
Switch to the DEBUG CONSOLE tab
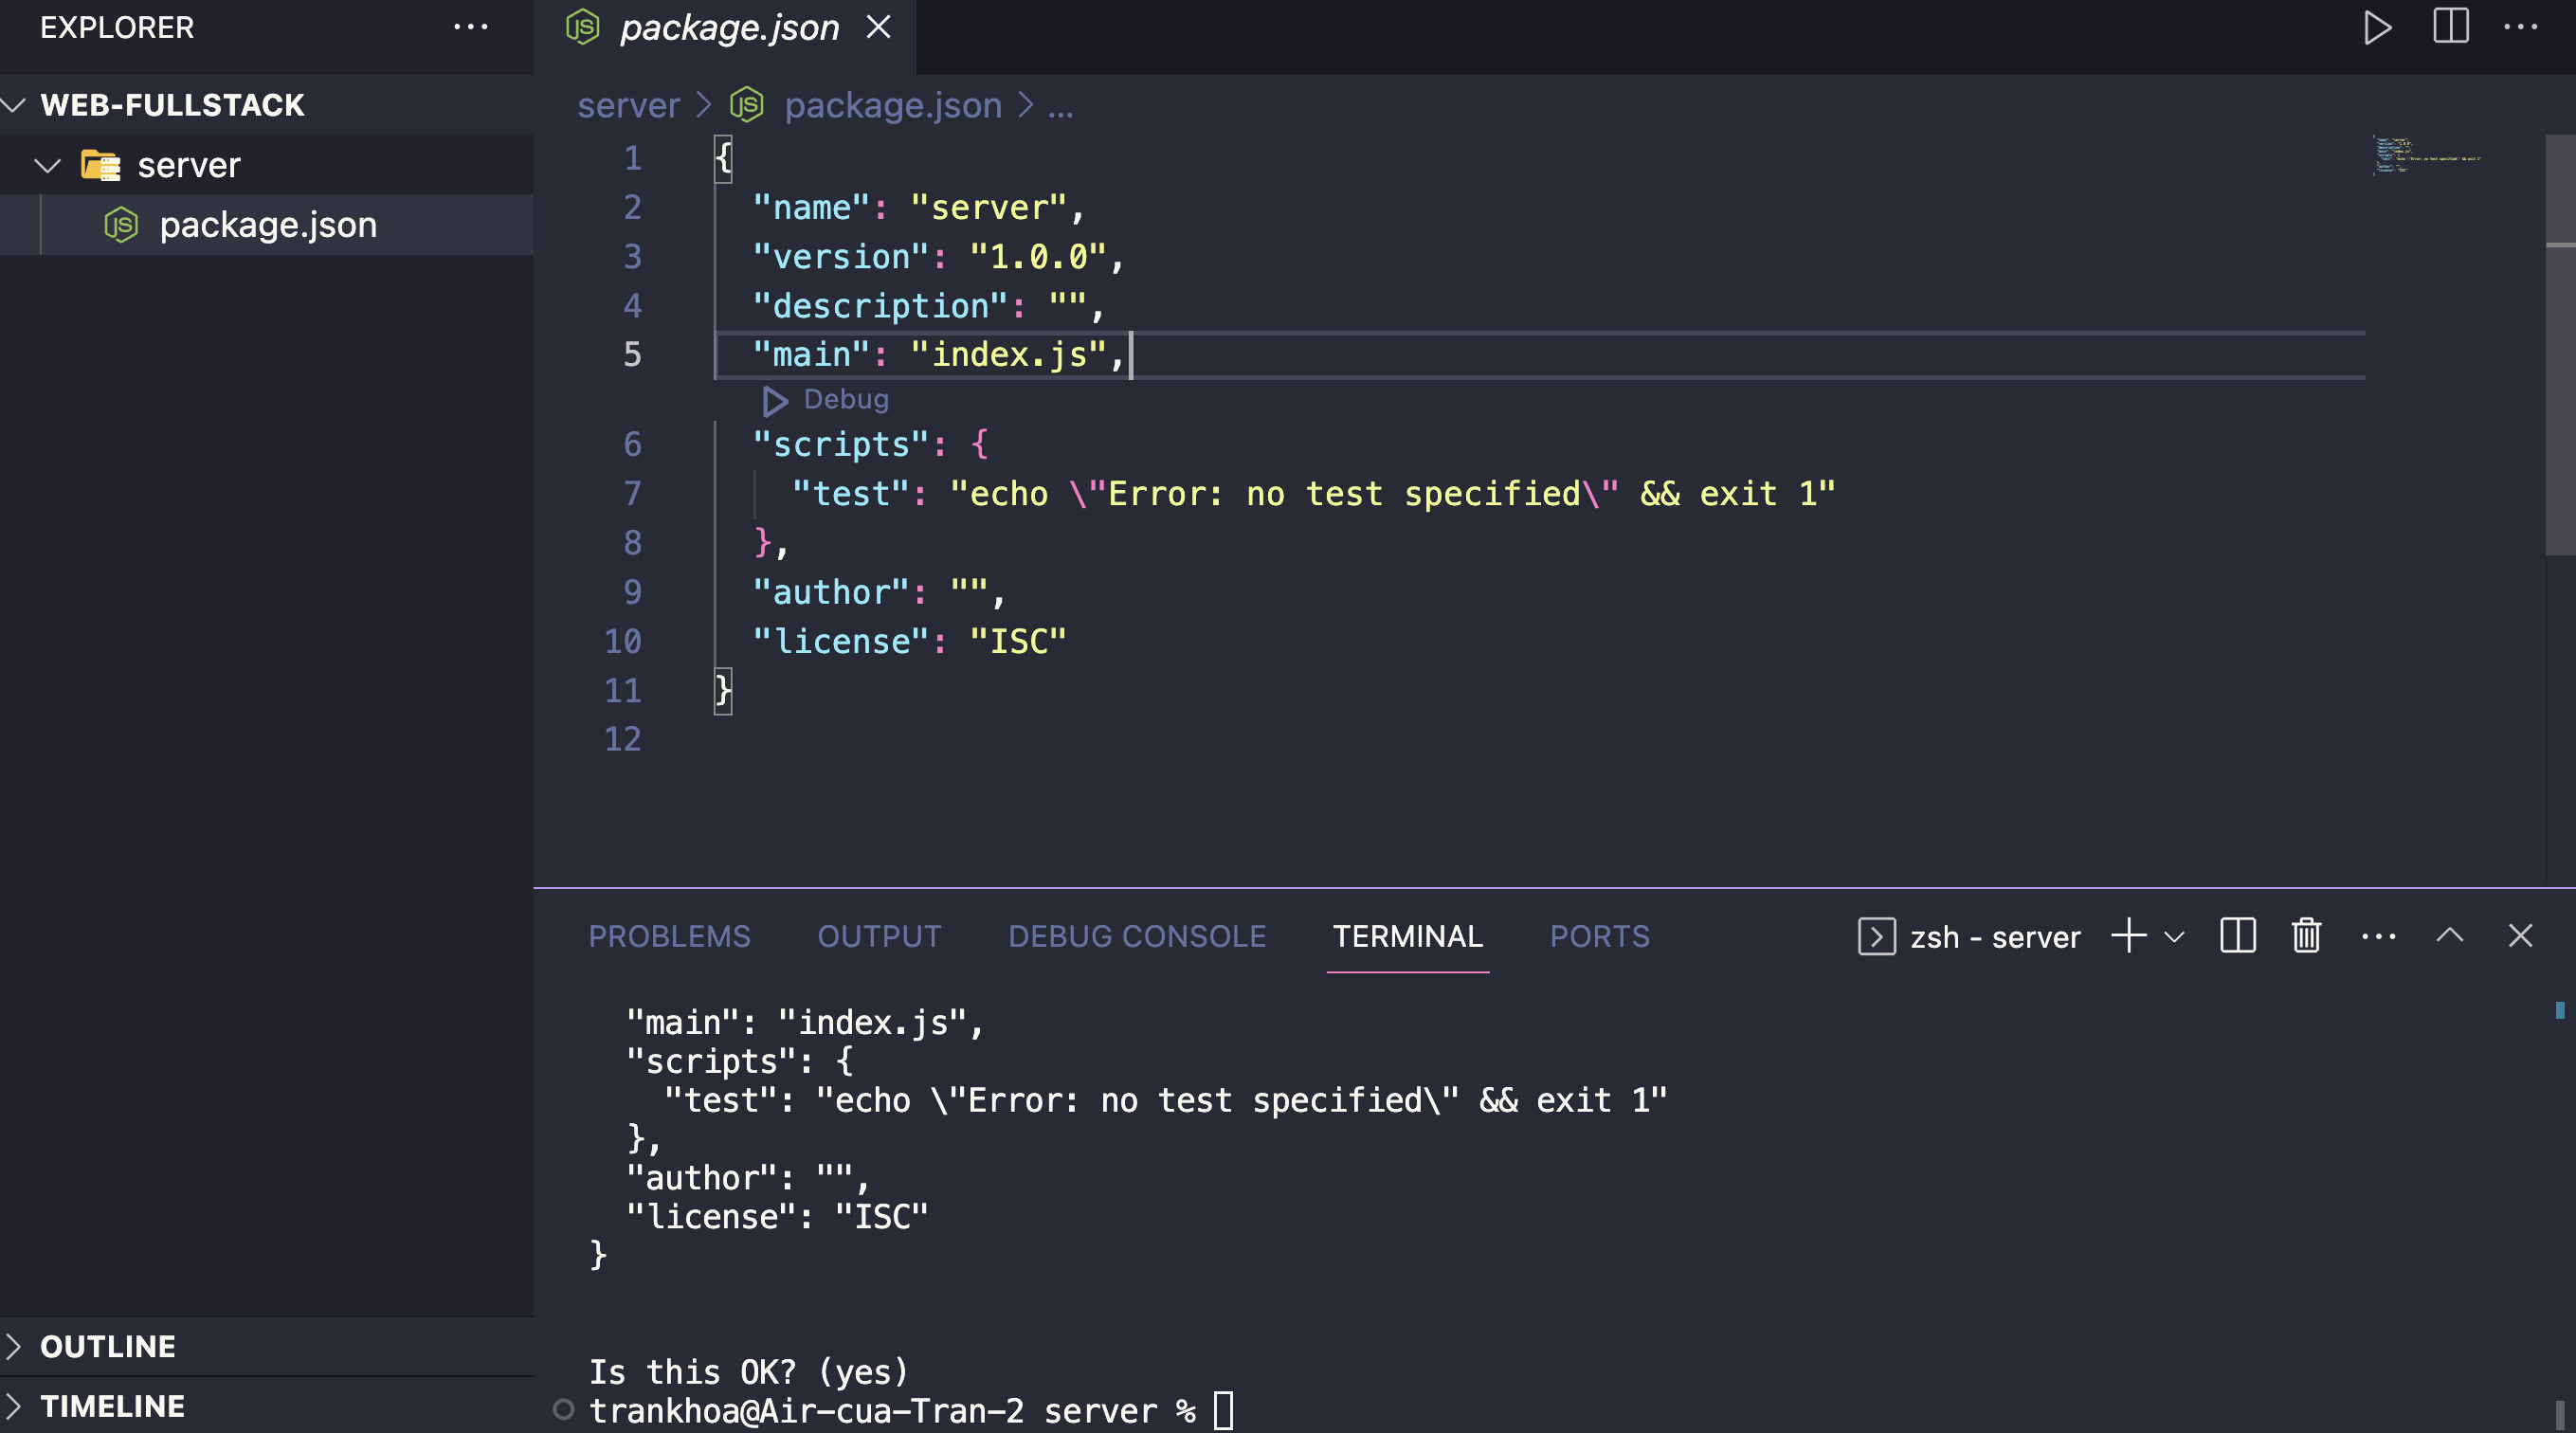pyautogui.click(x=1137, y=936)
